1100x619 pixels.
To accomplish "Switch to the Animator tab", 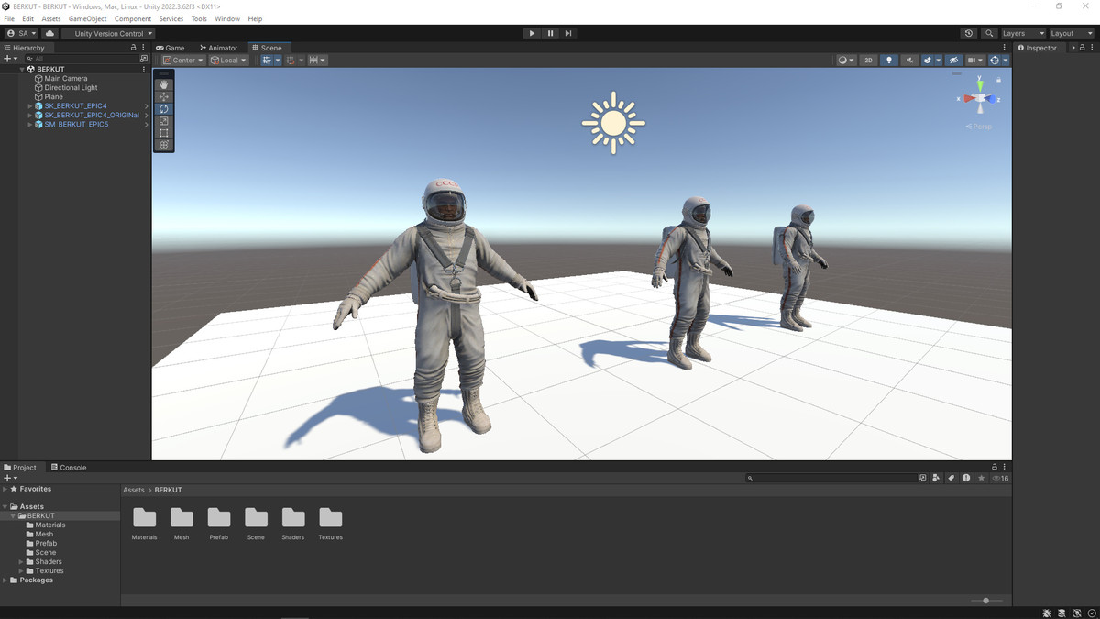I will [218, 48].
